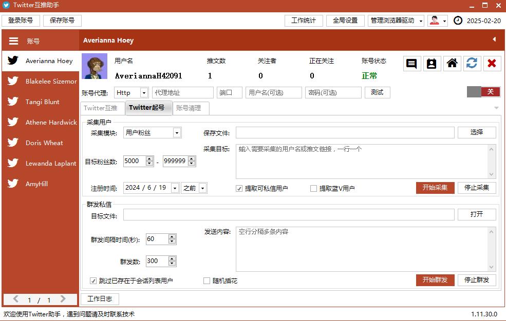This screenshot has height=321, width=506.
Task: Click the 目标文件 path field
Action: pos(289,215)
